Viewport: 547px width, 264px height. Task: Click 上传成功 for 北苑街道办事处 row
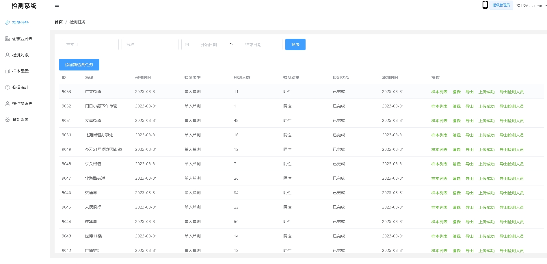[487, 135]
